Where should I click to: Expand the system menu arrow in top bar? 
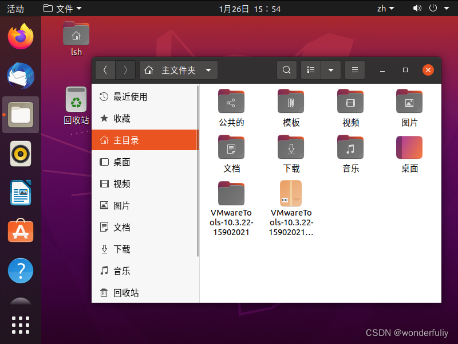pos(447,9)
